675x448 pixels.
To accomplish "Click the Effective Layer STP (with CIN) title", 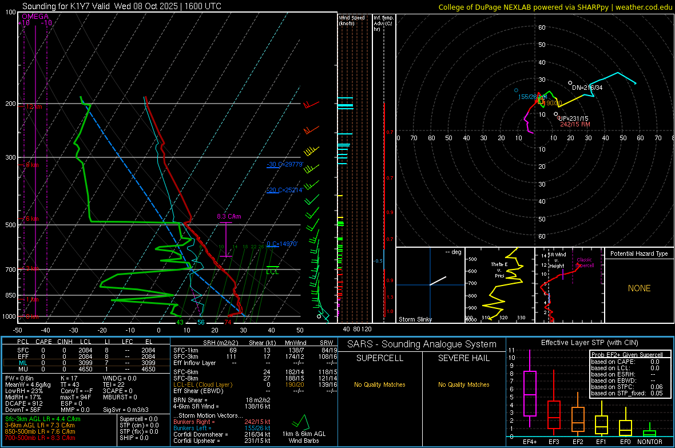I will pos(590,343).
